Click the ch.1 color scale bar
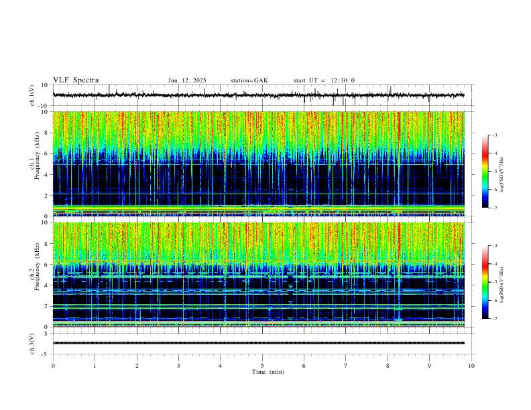This screenshot has height=410, width=531. pos(485,172)
